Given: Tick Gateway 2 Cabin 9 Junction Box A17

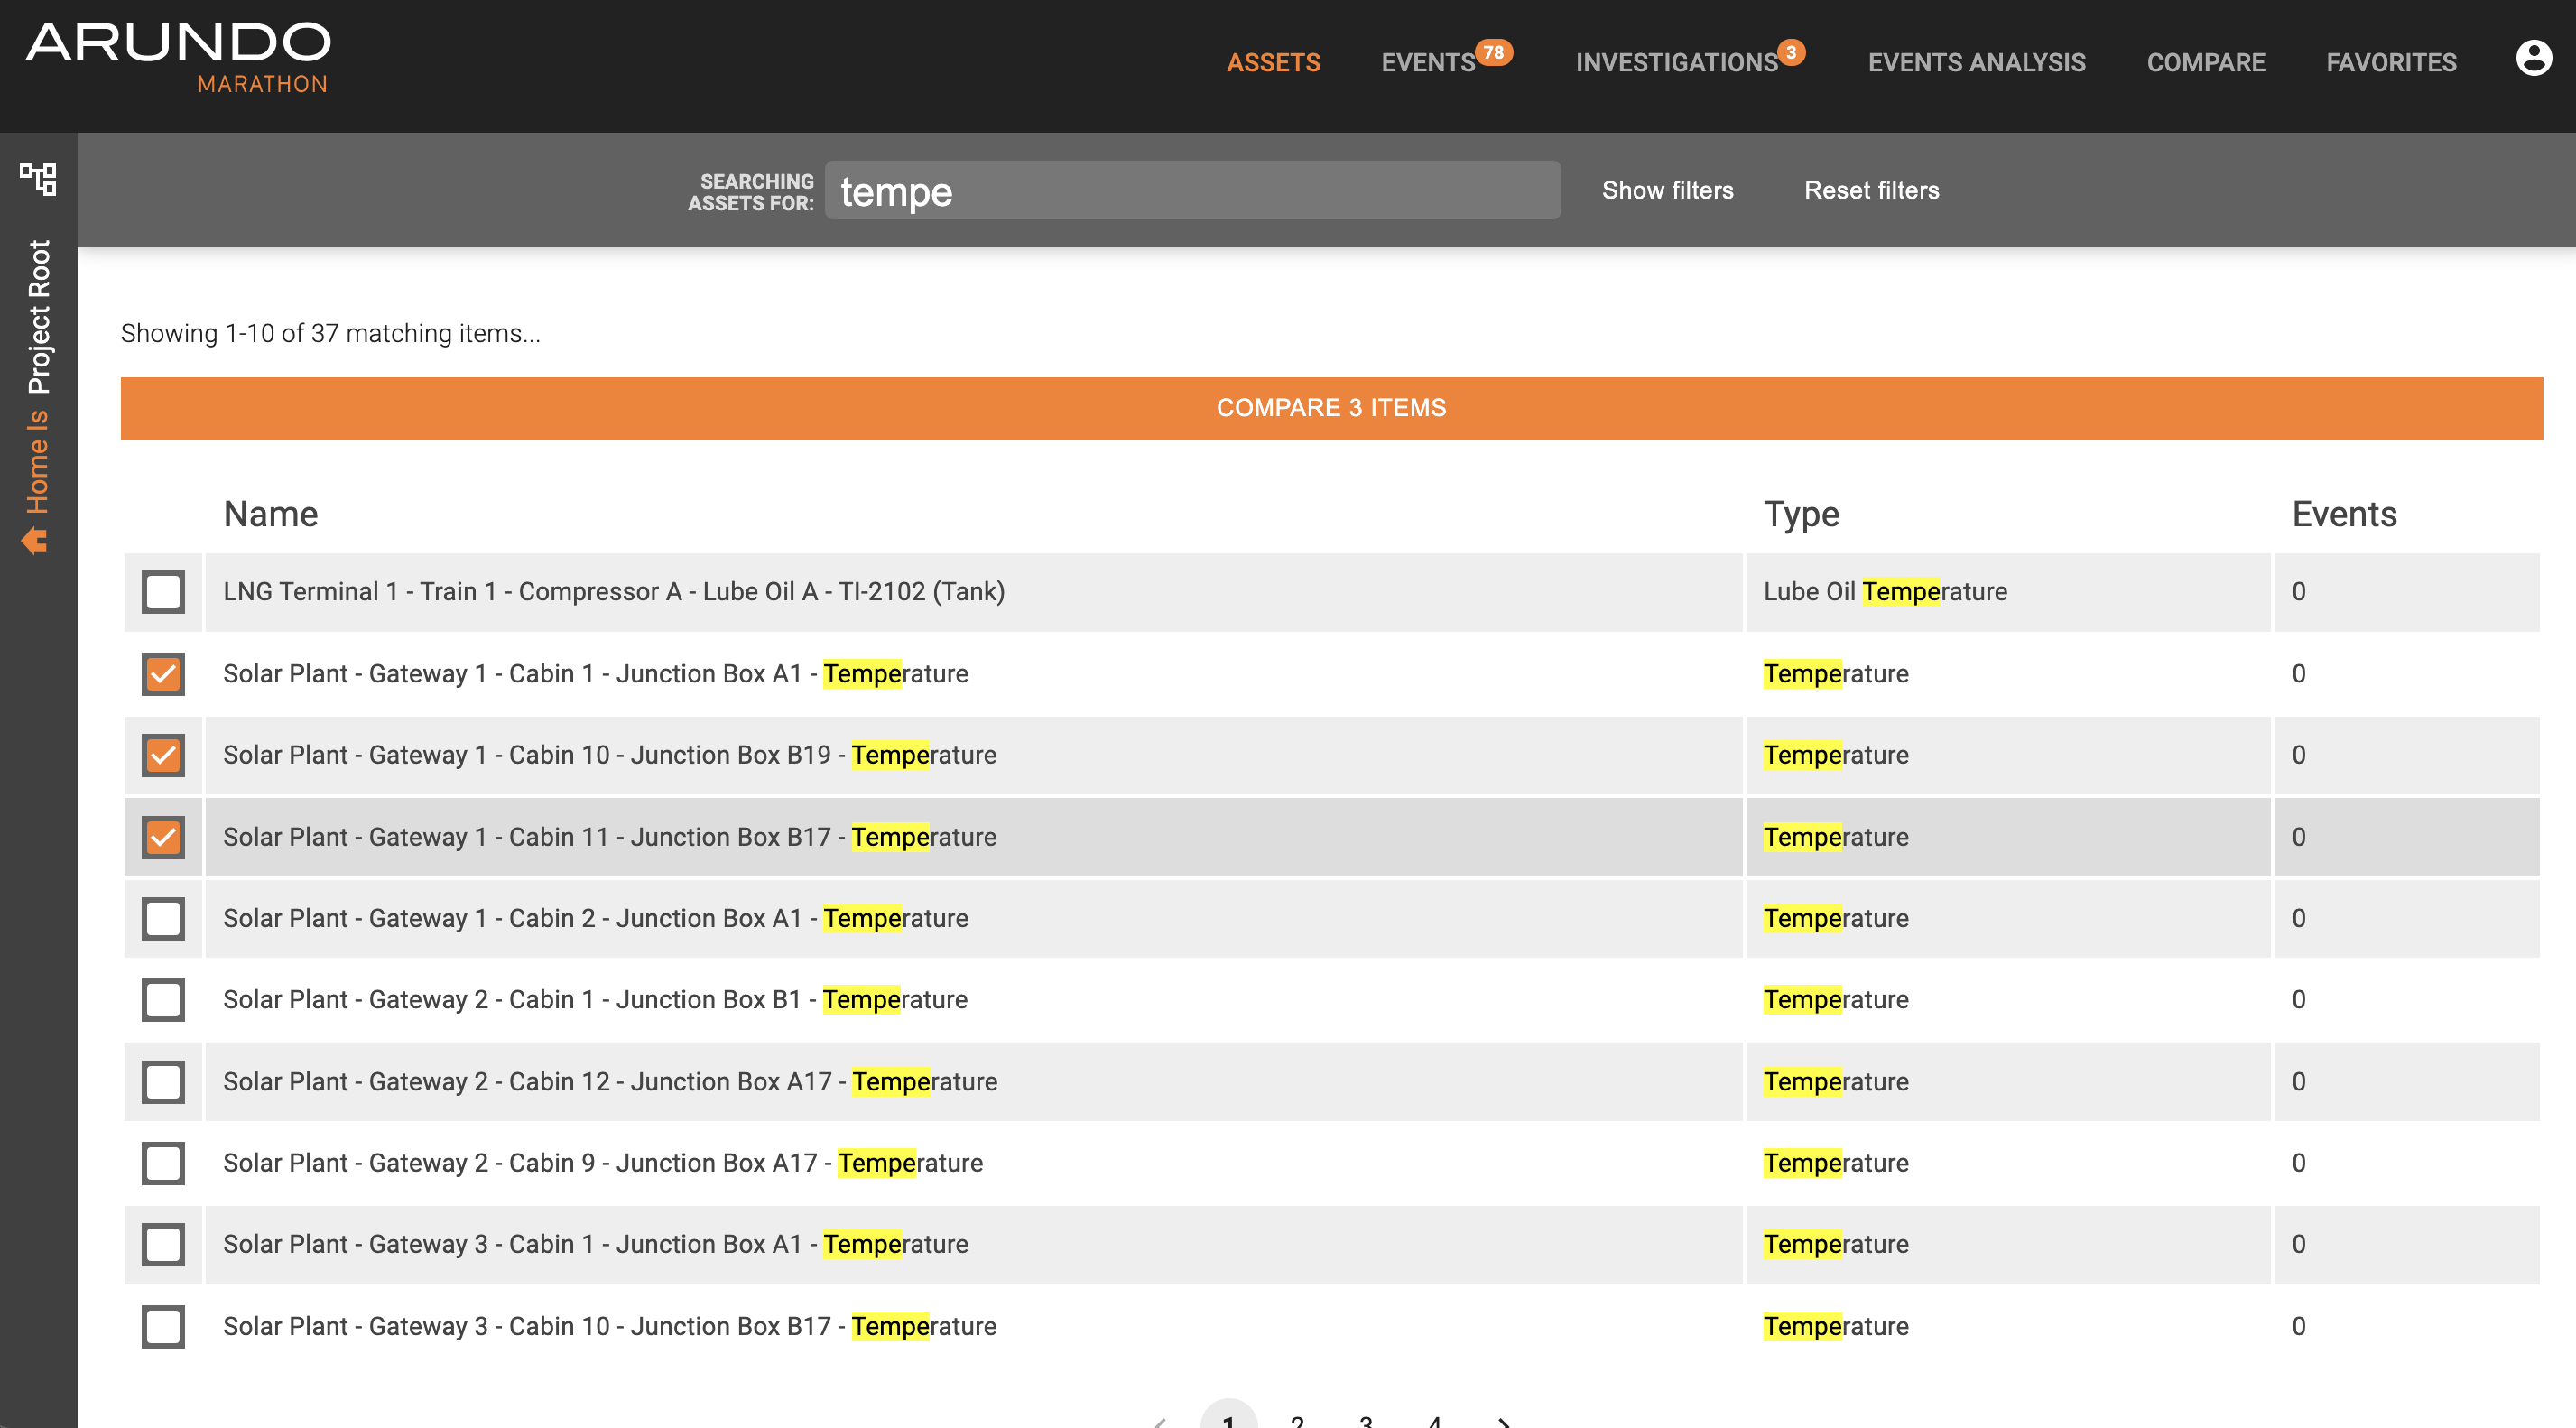Looking at the screenshot, I should pos(163,1163).
